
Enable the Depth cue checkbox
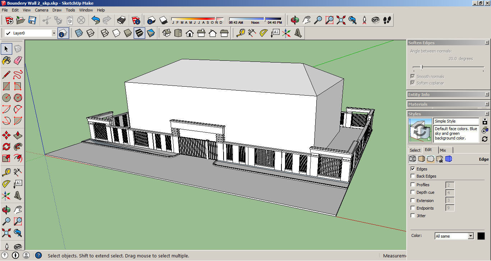[413, 192]
